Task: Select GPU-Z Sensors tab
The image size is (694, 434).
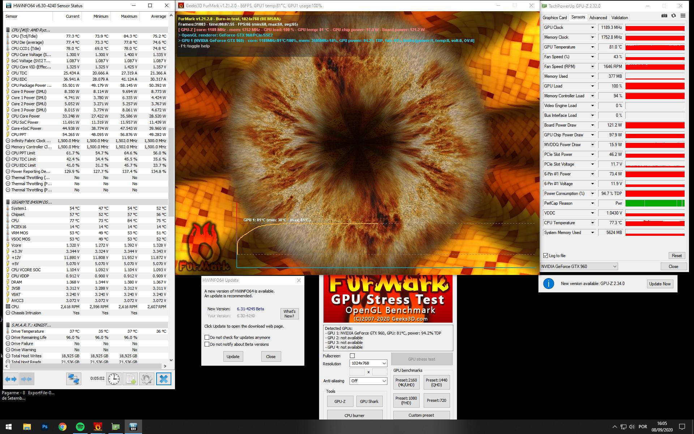Action: (578, 17)
